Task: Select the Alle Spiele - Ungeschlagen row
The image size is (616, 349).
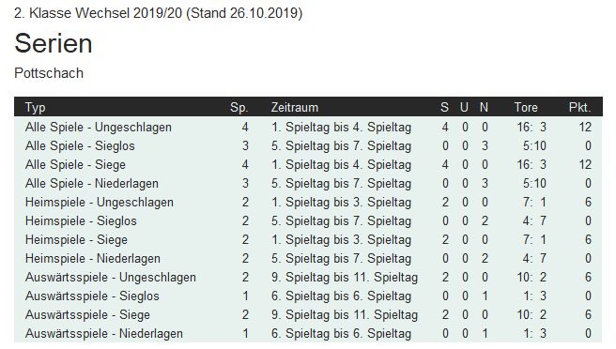Action: click(x=308, y=127)
